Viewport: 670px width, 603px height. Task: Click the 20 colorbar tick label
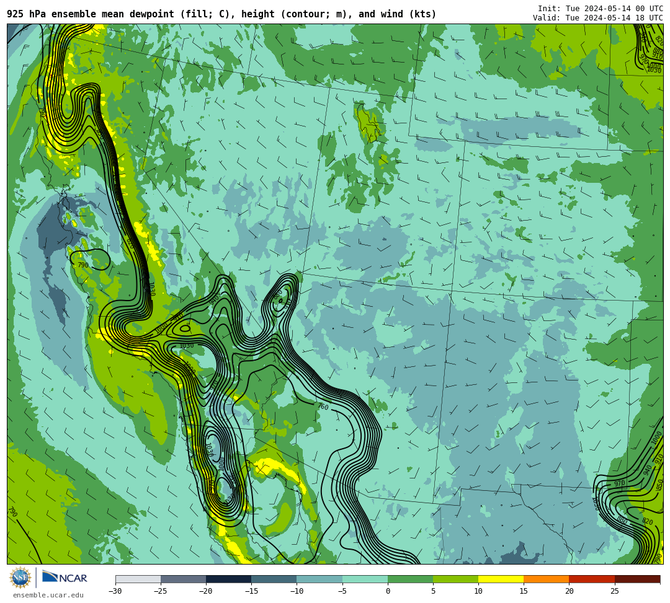[569, 591]
